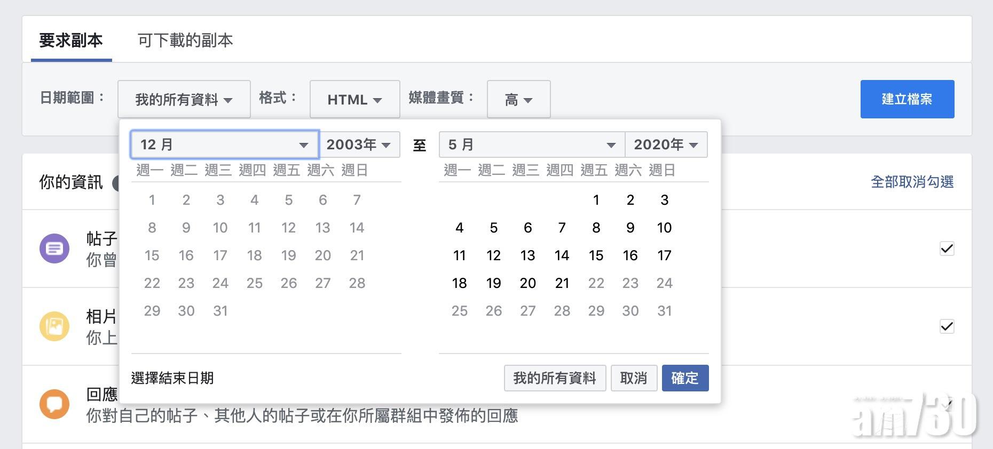Image resolution: width=993 pixels, height=449 pixels.
Task: Click the 全部取消勾選 link
Action: coord(912,182)
